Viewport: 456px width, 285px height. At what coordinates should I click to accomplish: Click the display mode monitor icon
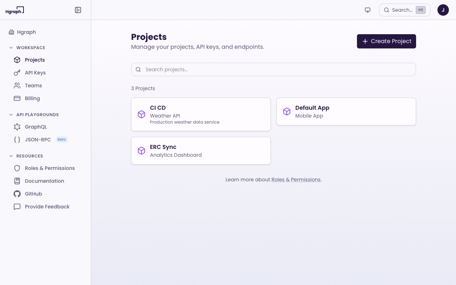pyautogui.click(x=367, y=10)
